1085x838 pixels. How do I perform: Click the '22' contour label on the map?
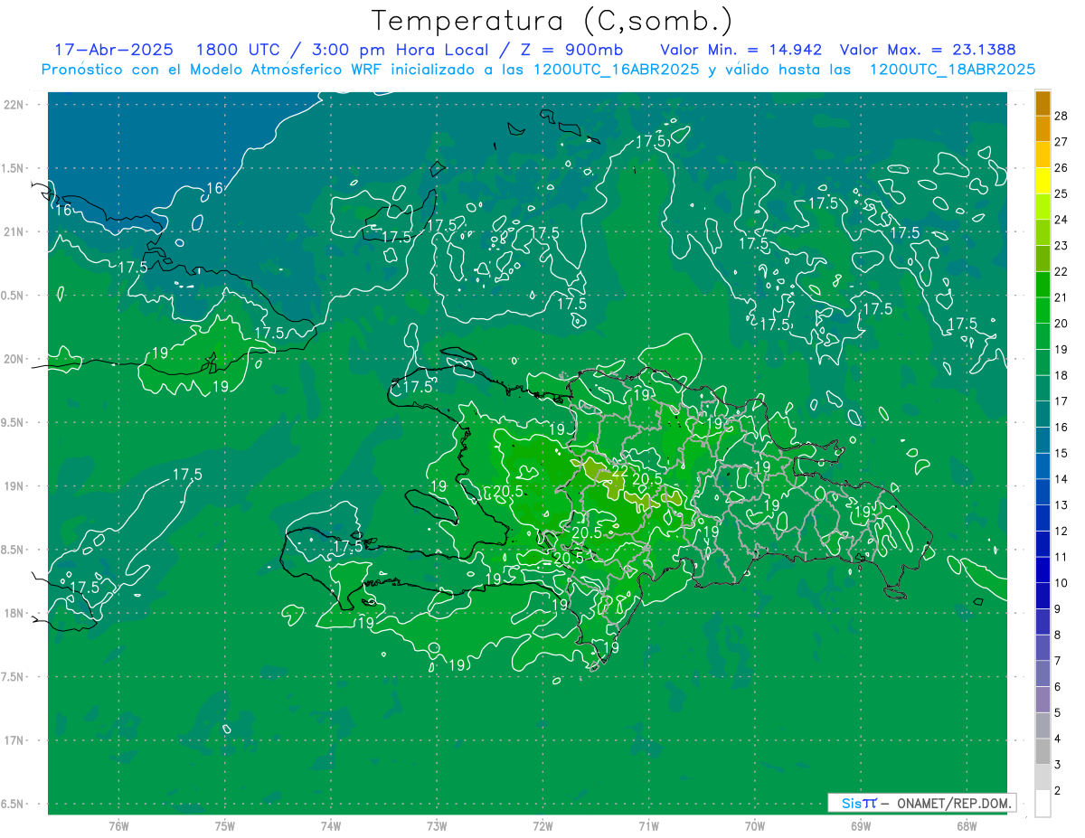620,471
